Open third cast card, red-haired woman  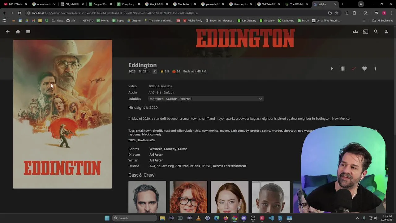pyautogui.click(x=230, y=197)
